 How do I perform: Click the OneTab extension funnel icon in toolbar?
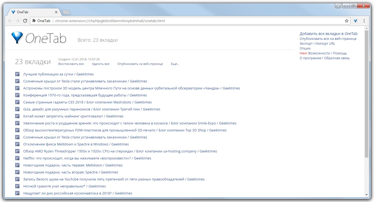tap(356, 21)
